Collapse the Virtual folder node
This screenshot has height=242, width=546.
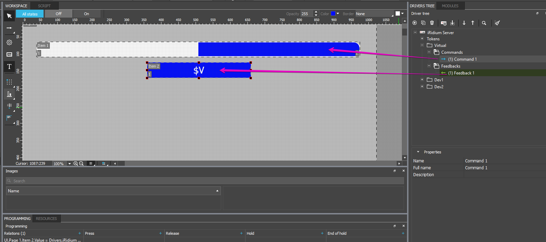point(422,45)
